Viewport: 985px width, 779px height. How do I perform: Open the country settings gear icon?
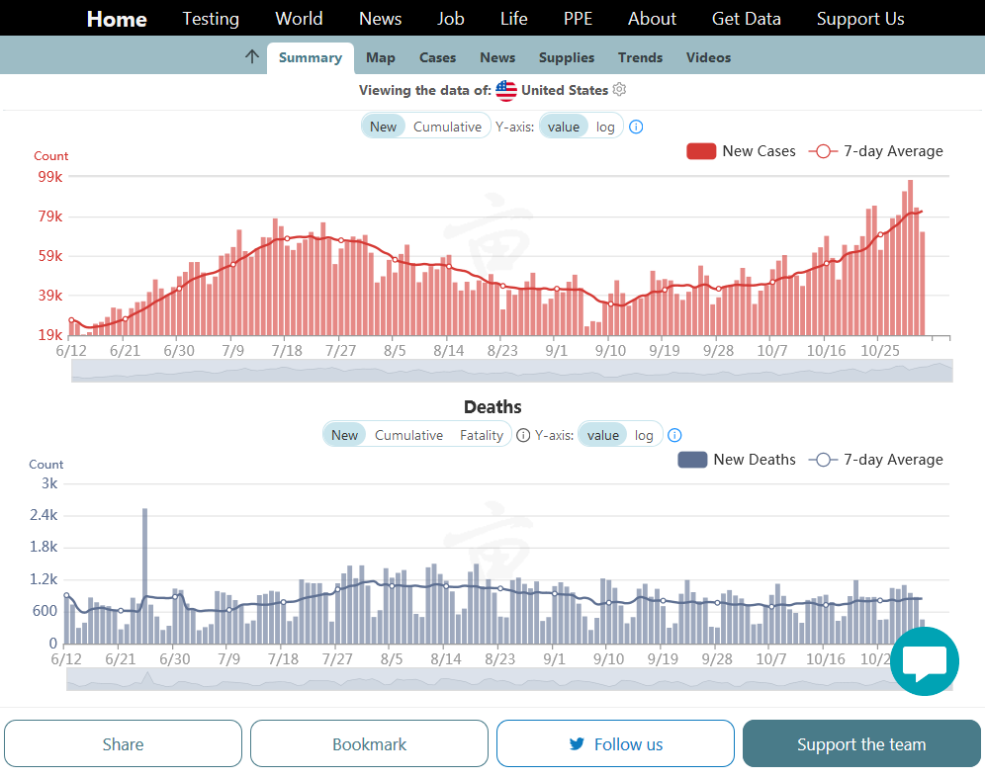619,90
